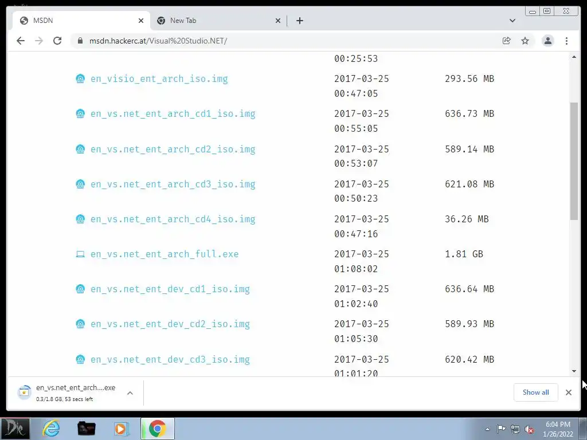Click the page scrollbar up arrow
The width and height of the screenshot is (587, 440).
[x=574, y=57]
